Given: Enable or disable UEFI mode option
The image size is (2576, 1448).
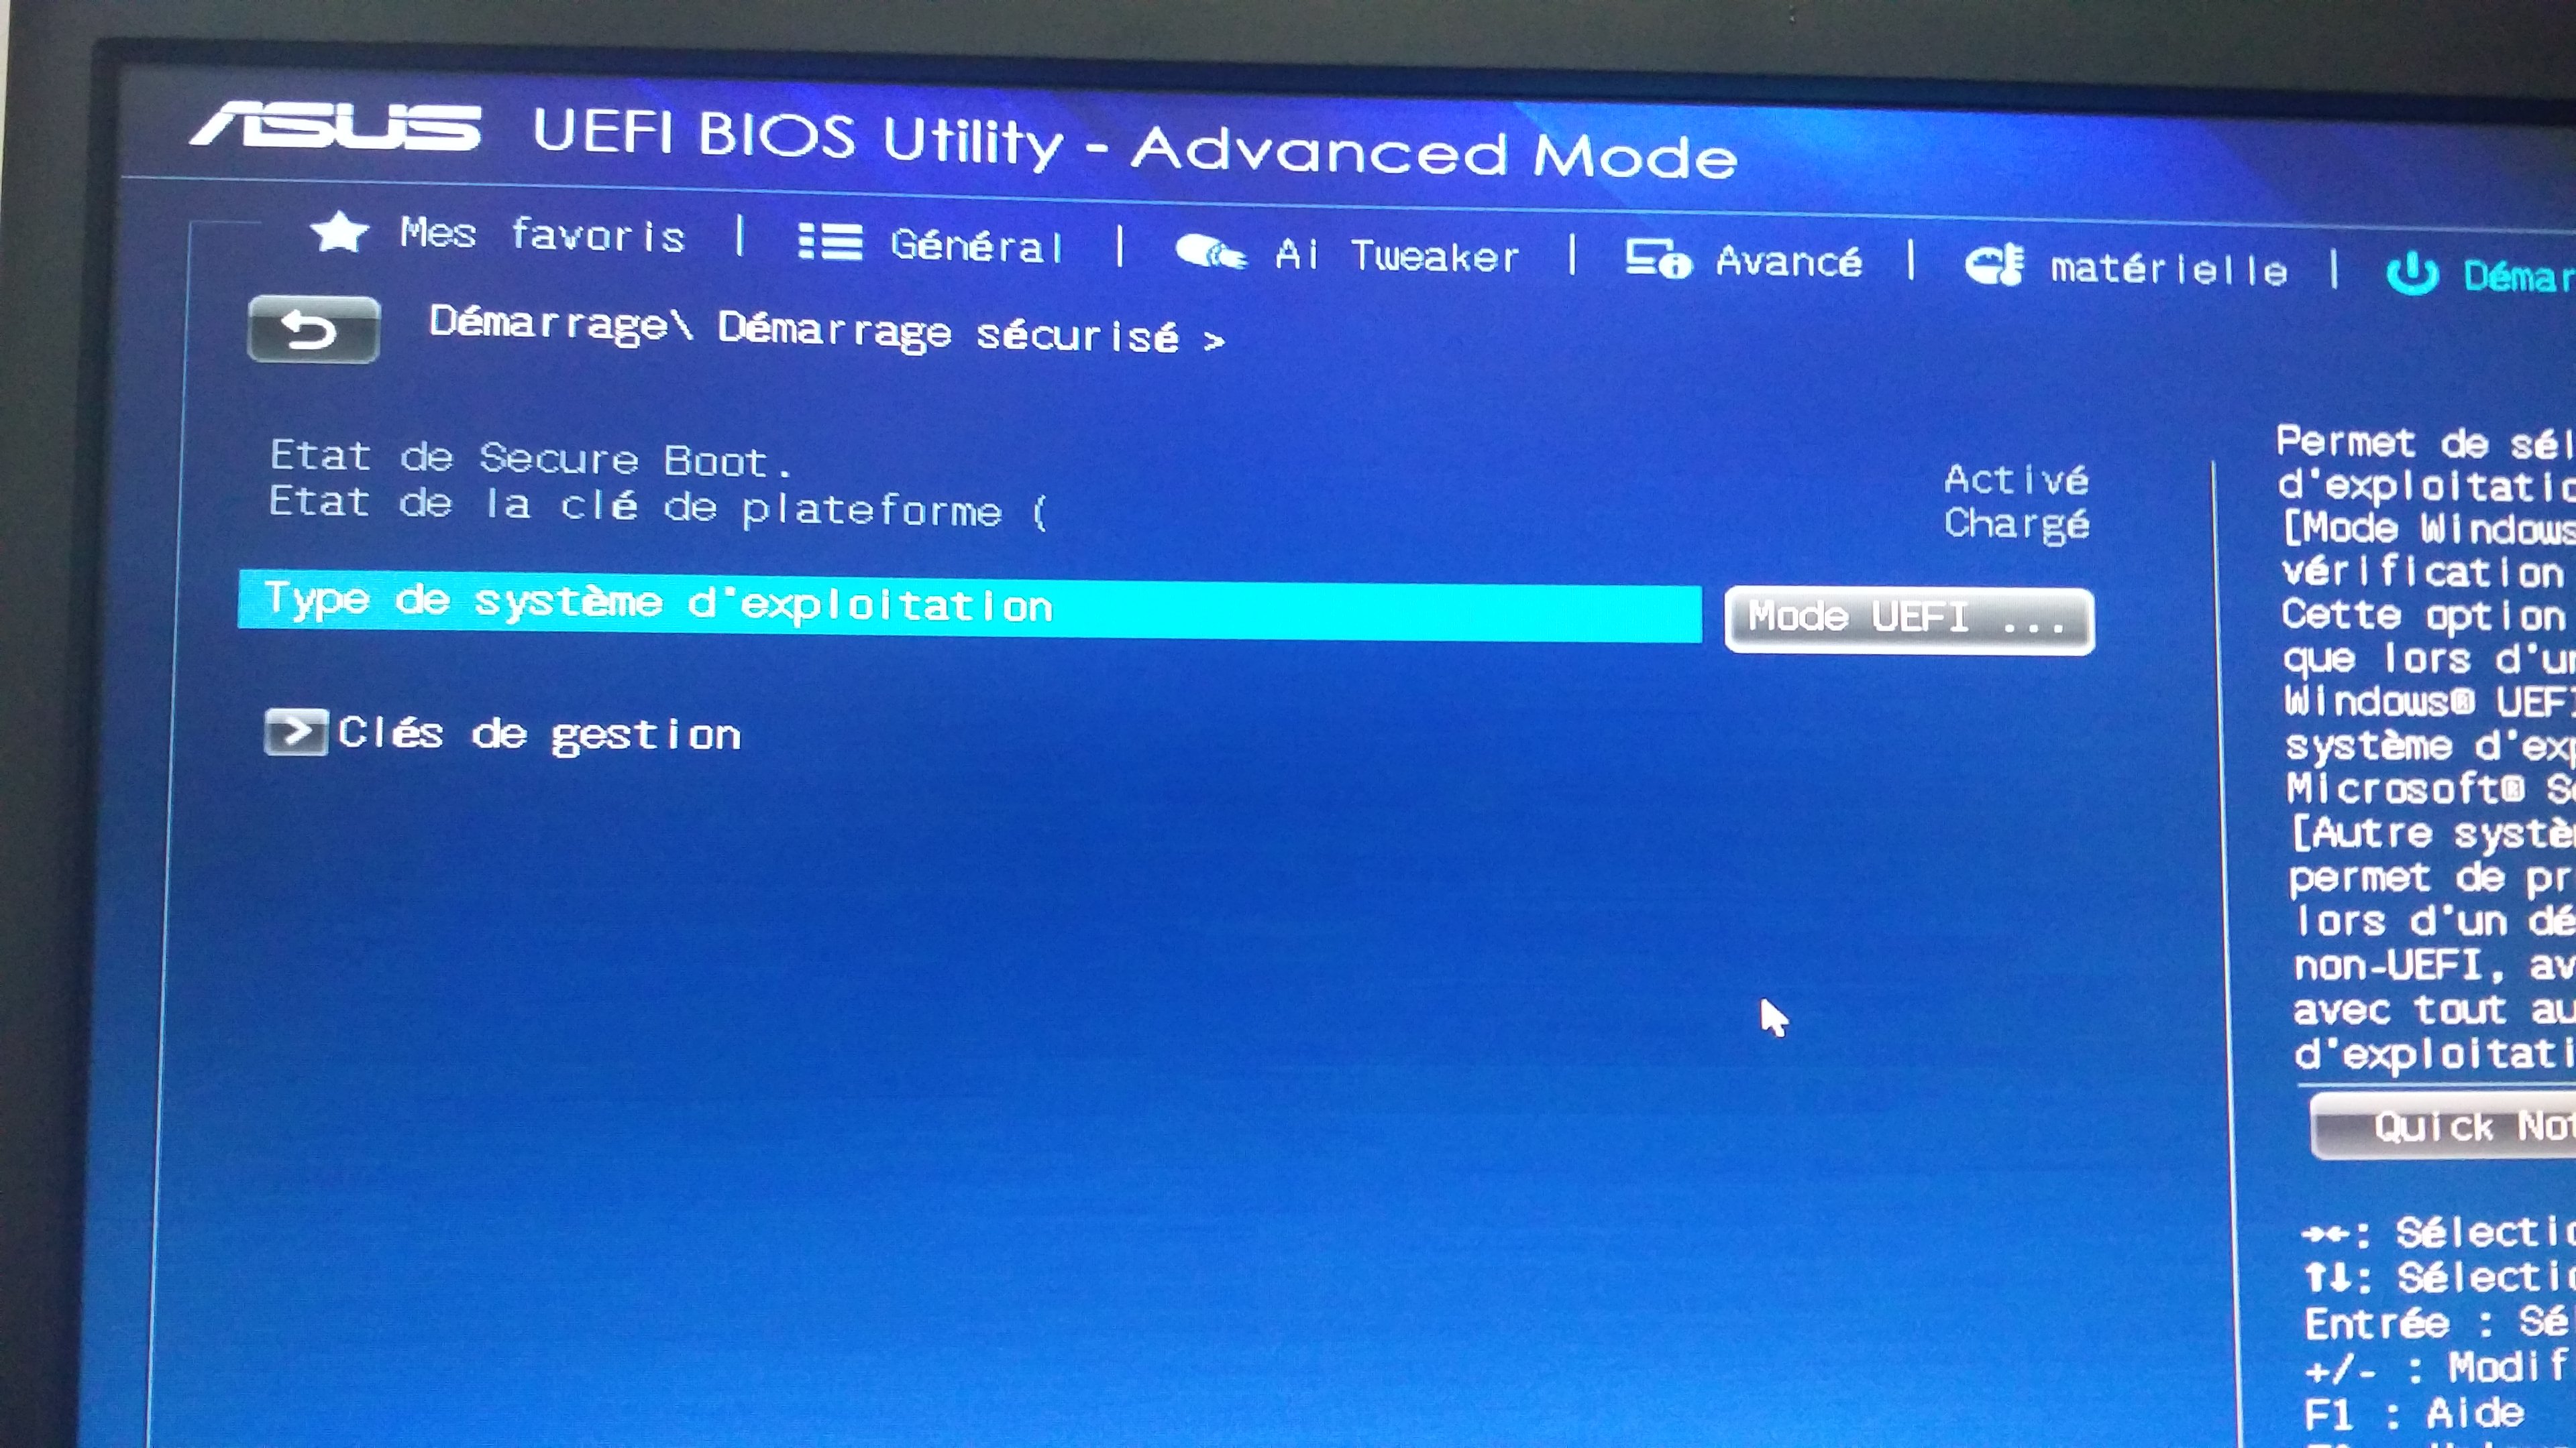Looking at the screenshot, I should pos(1909,617).
